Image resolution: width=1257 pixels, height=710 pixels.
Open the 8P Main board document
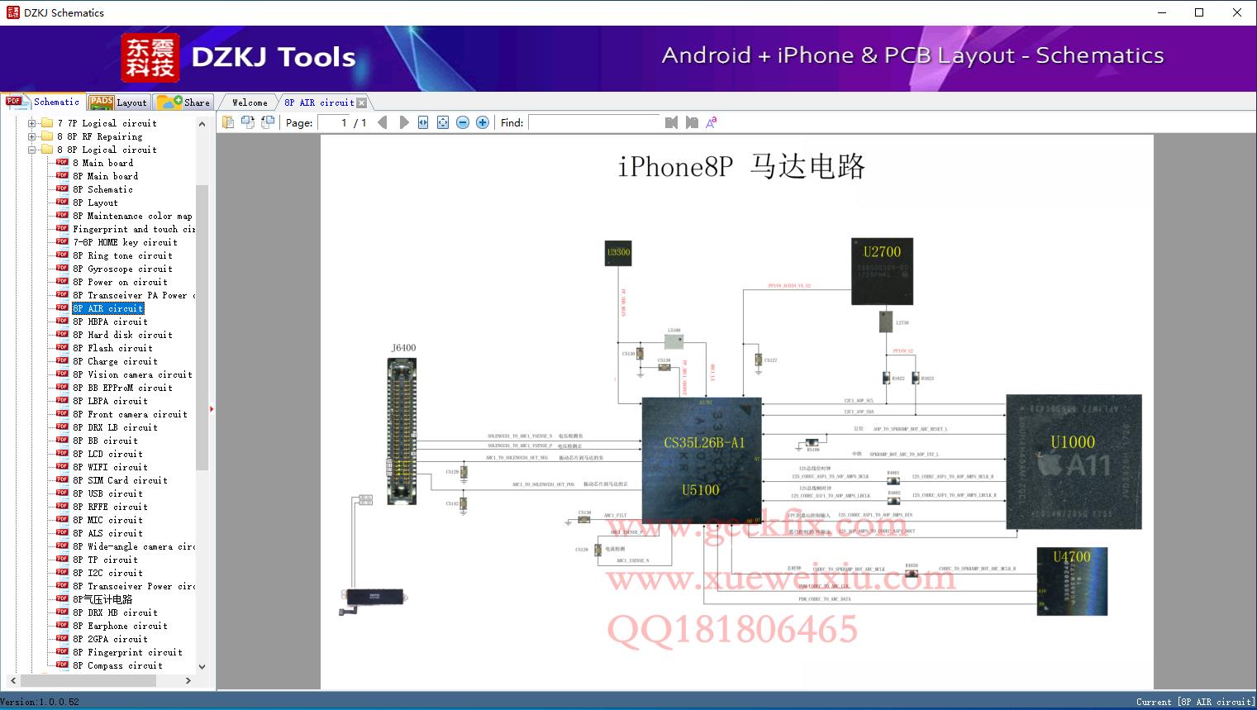click(x=105, y=176)
